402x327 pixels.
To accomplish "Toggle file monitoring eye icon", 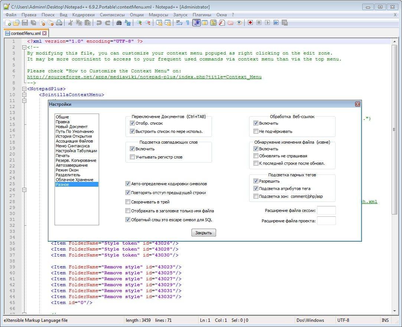I will tap(239, 23).
